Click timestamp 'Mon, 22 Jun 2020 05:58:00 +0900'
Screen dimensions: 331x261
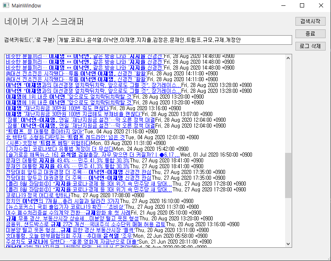tap(170, 236)
